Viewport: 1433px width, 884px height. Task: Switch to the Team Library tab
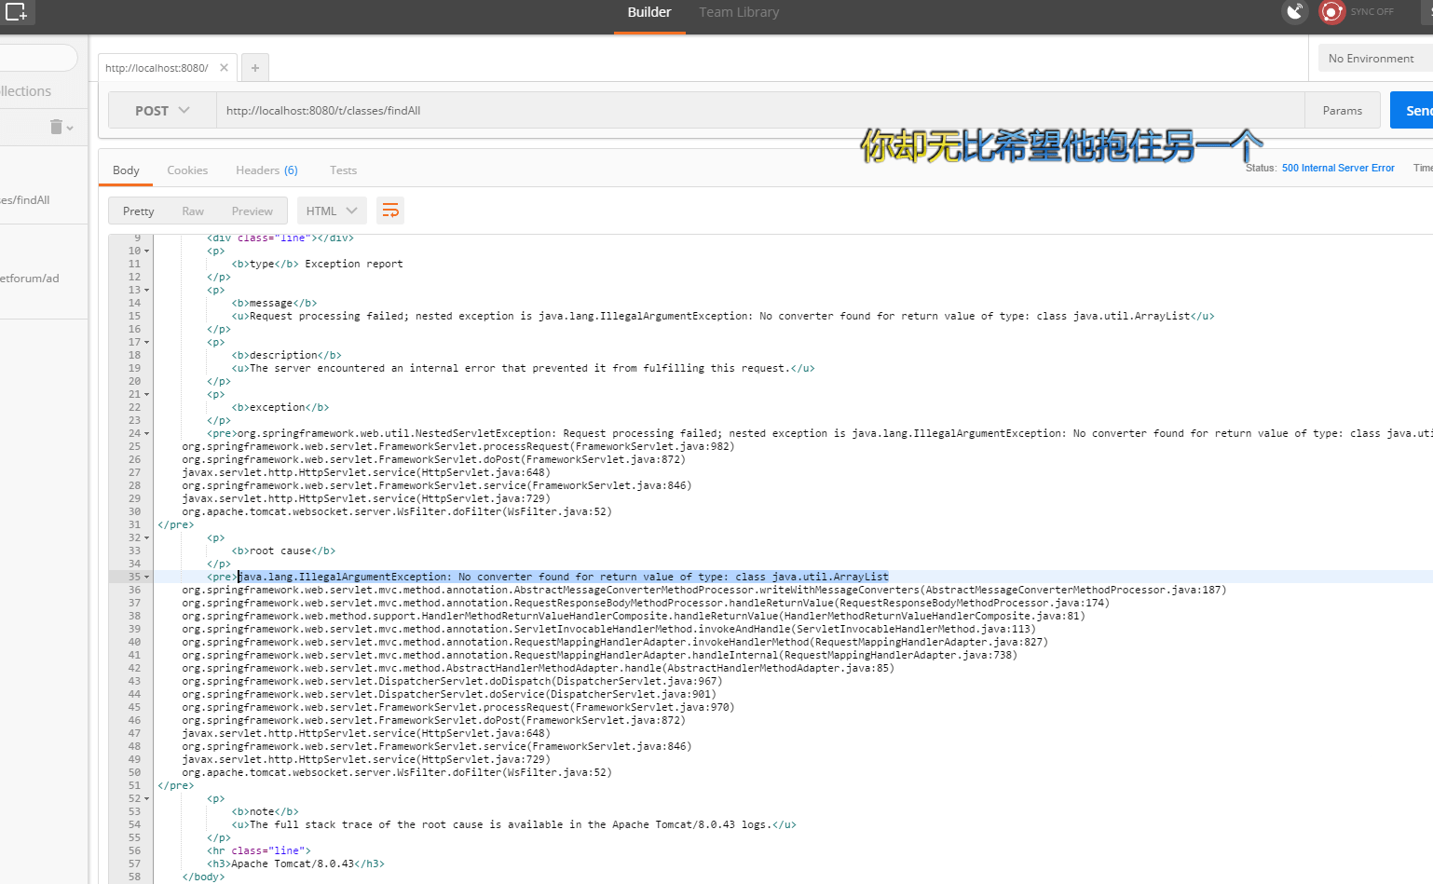pyautogui.click(x=739, y=12)
